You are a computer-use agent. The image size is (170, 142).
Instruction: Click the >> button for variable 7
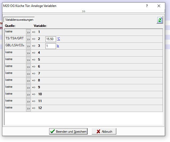click(28, 74)
